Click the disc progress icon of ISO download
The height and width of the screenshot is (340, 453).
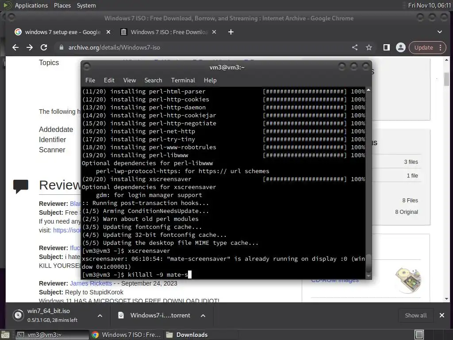[x=18, y=315]
